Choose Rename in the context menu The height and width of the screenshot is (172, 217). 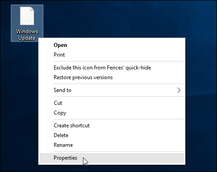(x=112, y=145)
